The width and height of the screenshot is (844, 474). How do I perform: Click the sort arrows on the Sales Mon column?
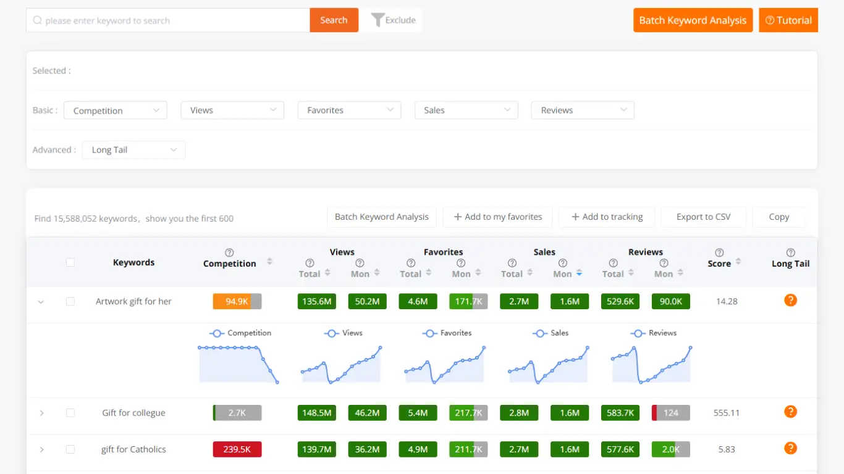pos(580,273)
